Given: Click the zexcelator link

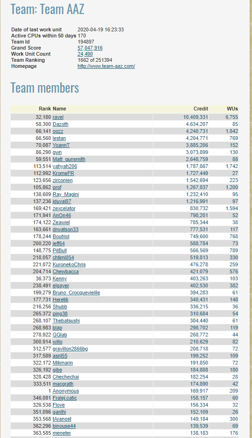Looking at the screenshot, I should [64, 208].
